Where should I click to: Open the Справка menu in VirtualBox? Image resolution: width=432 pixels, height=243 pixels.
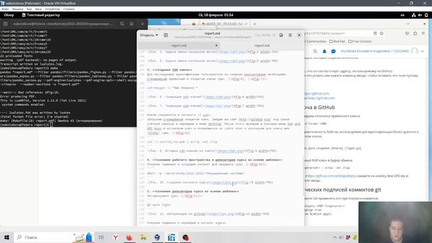point(69,9)
